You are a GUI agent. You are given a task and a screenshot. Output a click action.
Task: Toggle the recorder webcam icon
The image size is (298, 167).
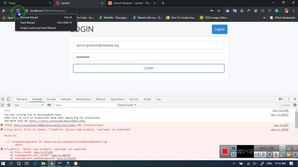(x=270, y=154)
